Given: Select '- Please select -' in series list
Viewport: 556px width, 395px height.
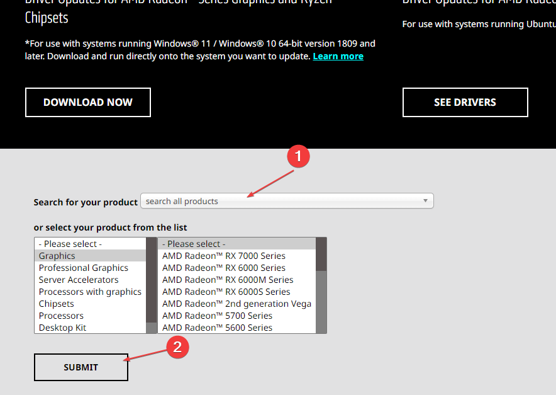Looking at the screenshot, I should click(x=236, y=244).
